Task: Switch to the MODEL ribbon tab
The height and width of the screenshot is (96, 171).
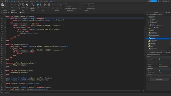Action: coord(27,1)
